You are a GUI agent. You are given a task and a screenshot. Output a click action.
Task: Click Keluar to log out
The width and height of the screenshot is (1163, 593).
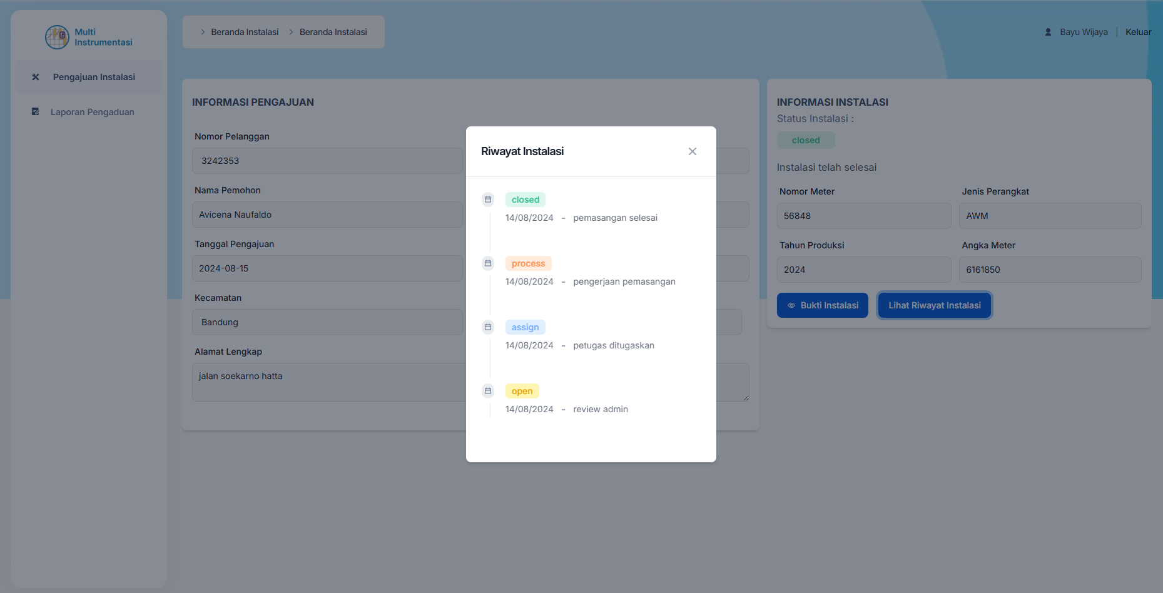pyautogui.click(x=1138, y=32)
